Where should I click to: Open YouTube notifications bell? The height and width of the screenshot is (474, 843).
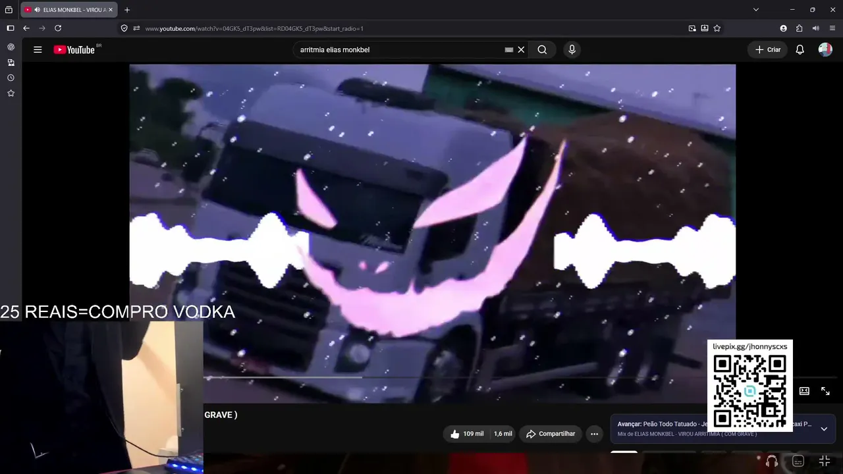pyautogui.click(x=800, y=49)
